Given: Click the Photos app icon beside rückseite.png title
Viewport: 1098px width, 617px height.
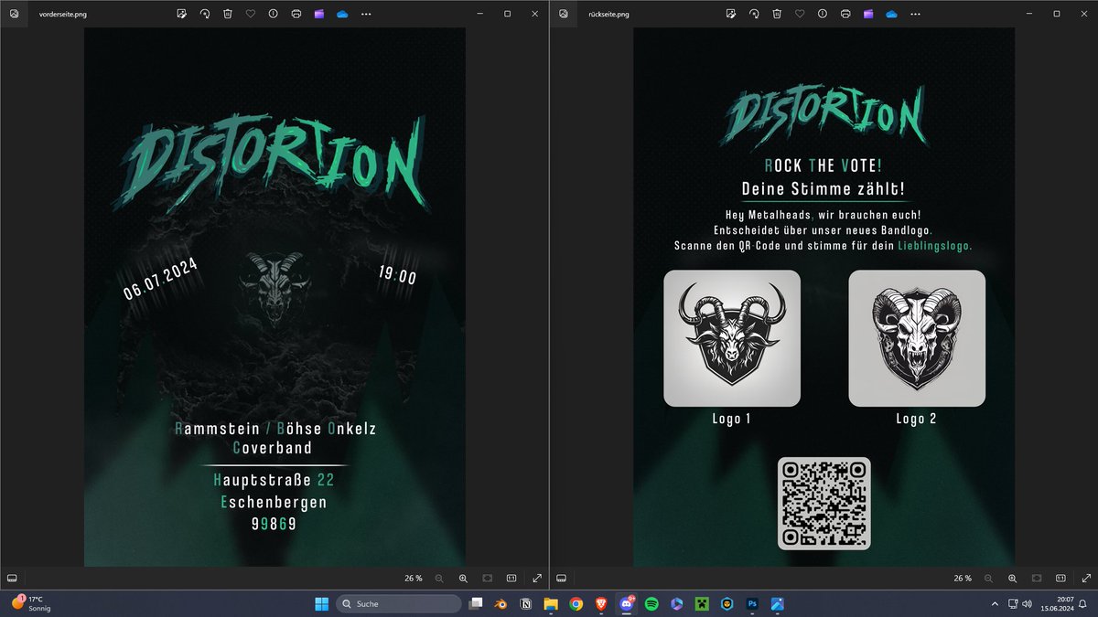Looking at the screenshot, I should tap(563, 15).
